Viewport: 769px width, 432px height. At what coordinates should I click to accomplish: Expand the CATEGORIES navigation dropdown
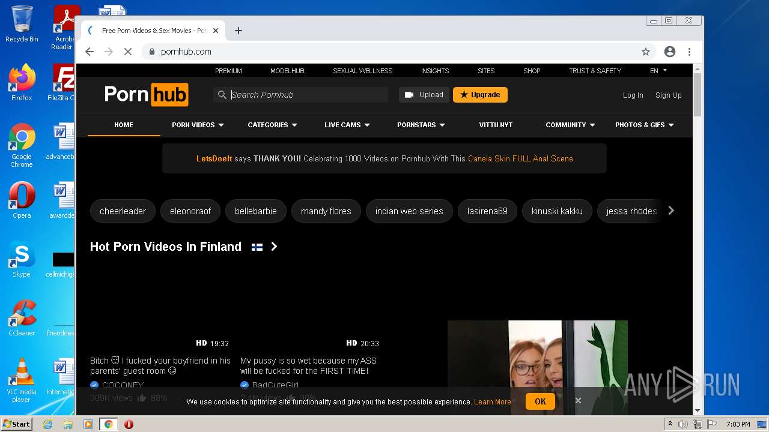coord(272,125)
